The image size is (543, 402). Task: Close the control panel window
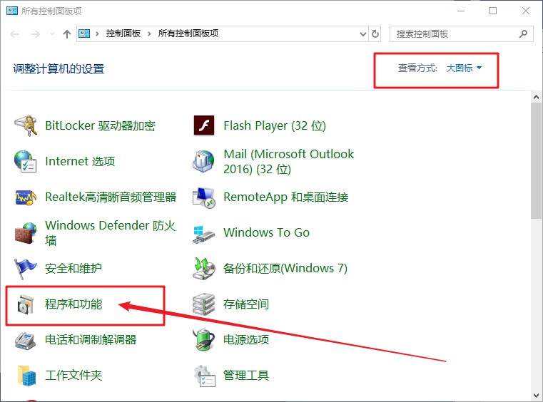526,11
